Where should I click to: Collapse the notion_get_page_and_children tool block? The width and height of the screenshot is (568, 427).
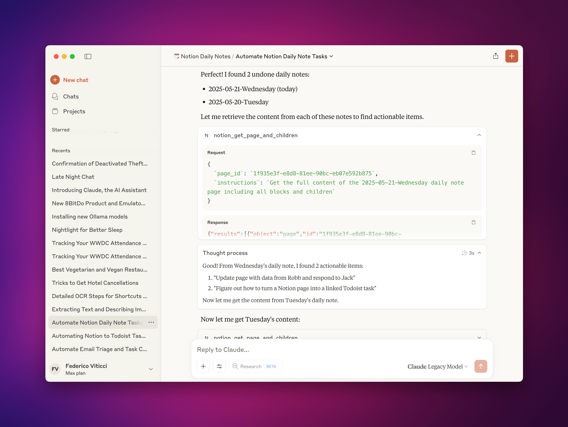[479, 135]
